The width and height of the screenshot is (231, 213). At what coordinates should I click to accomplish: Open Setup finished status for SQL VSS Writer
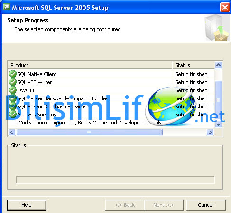point(191,82)
